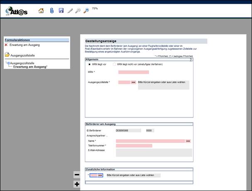Zoom in with the magnifier plus icon

coord(86,11)
